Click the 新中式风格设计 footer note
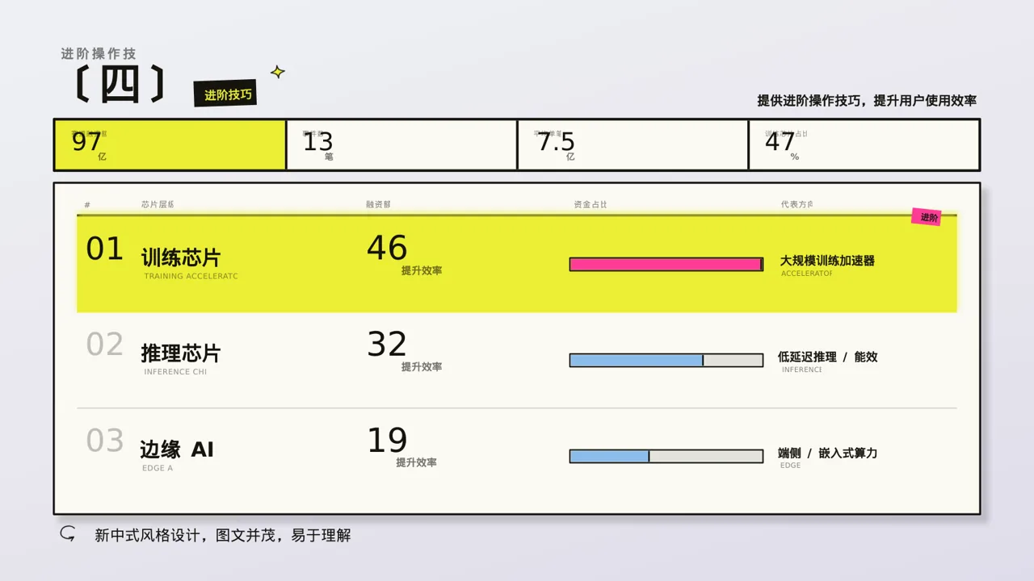The height and width of the screenshot is (581, 1034). pos(223,535)
